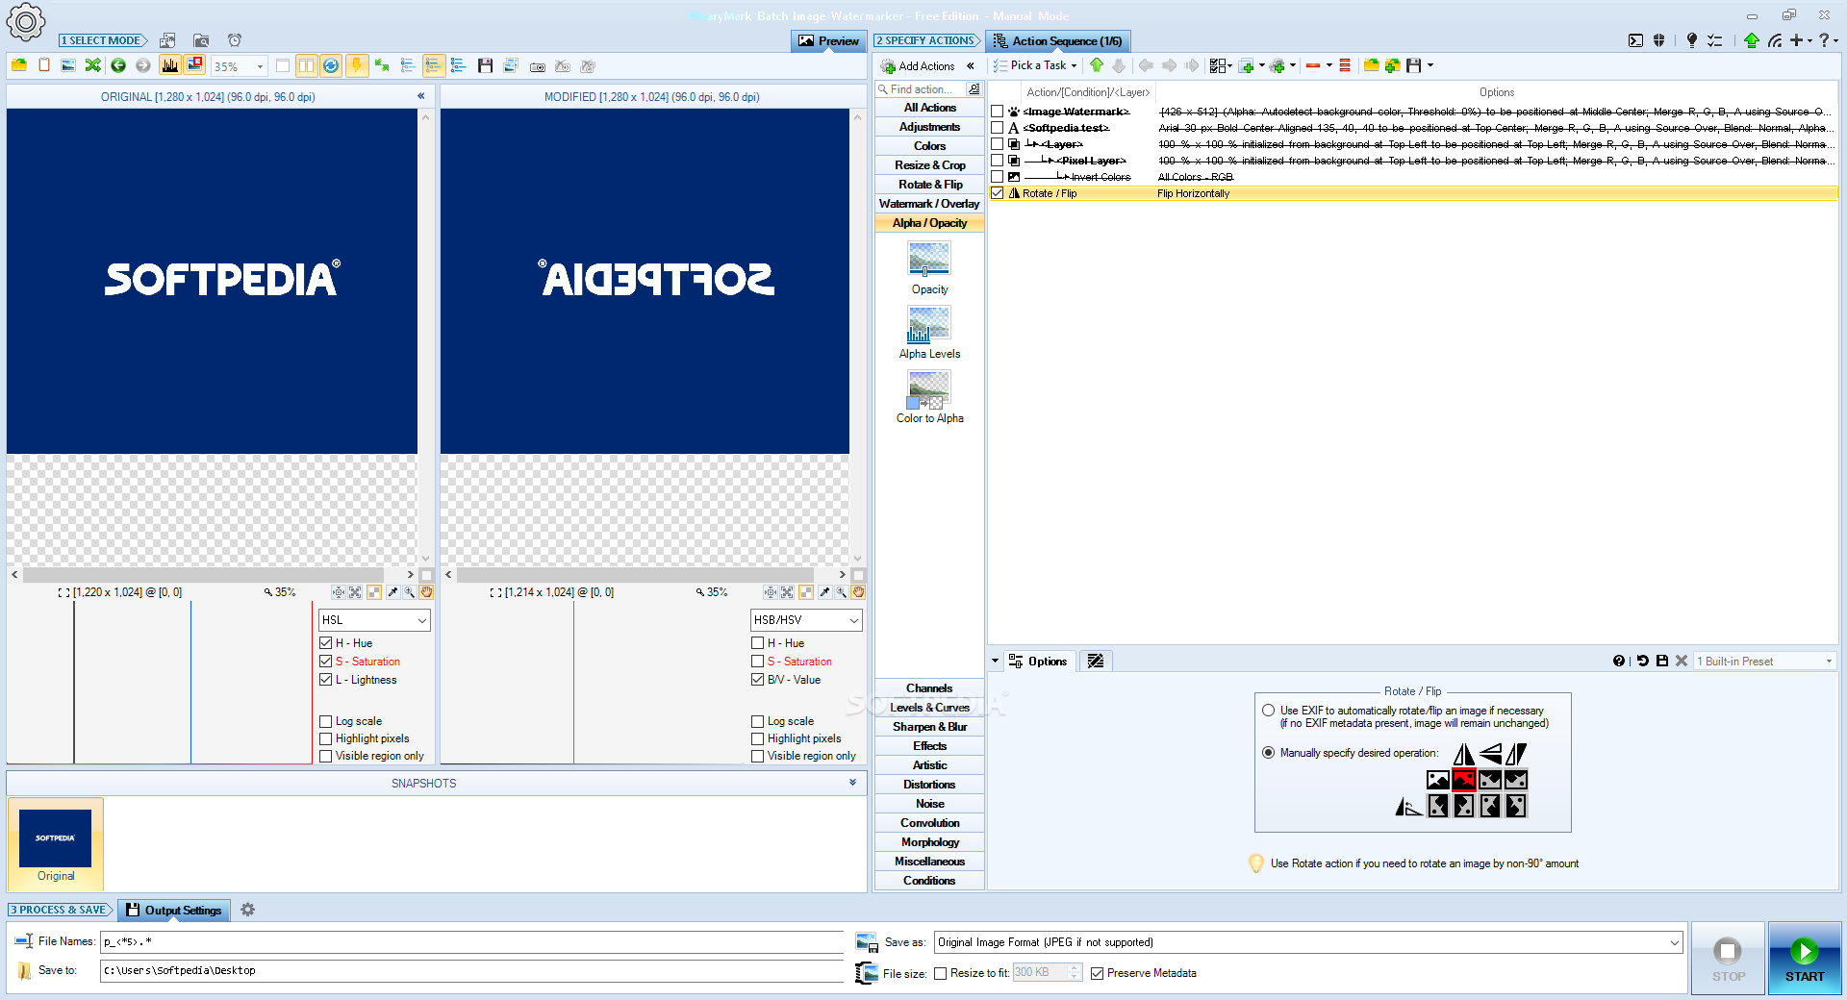Enable the Image Watermark action checkbox
This screenshot has width=1847, height=1000.
pyautogui.click(x=998, y=112)
